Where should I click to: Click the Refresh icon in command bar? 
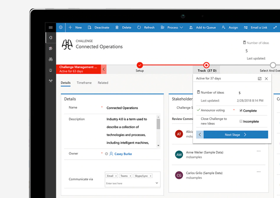coord(139,27)
